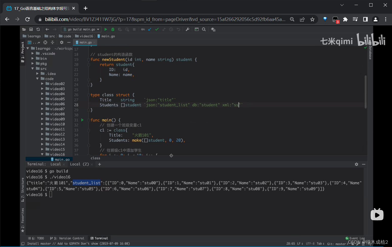Toggle the Structure tool window tab
The width and height of the screenshot is (392, 247).
23,190
